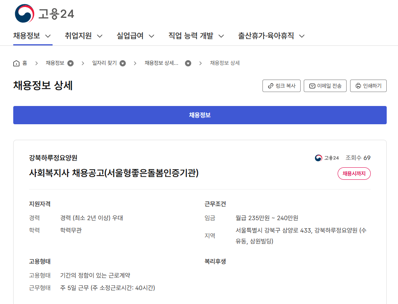Open the 실업급여 main menu
This screenshot has width=398, height=304.
136,36
